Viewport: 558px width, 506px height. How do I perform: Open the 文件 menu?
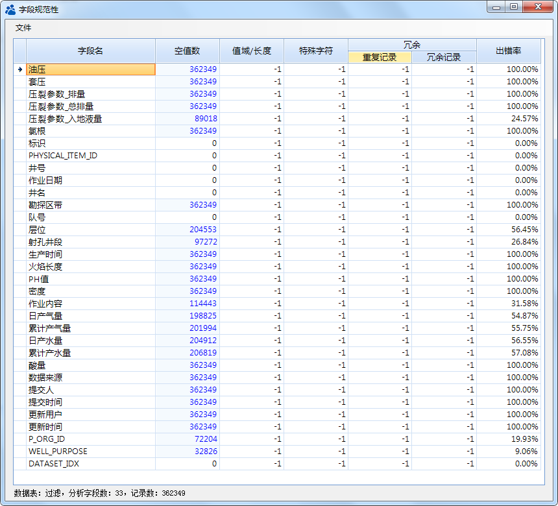[x=23, y=28]
